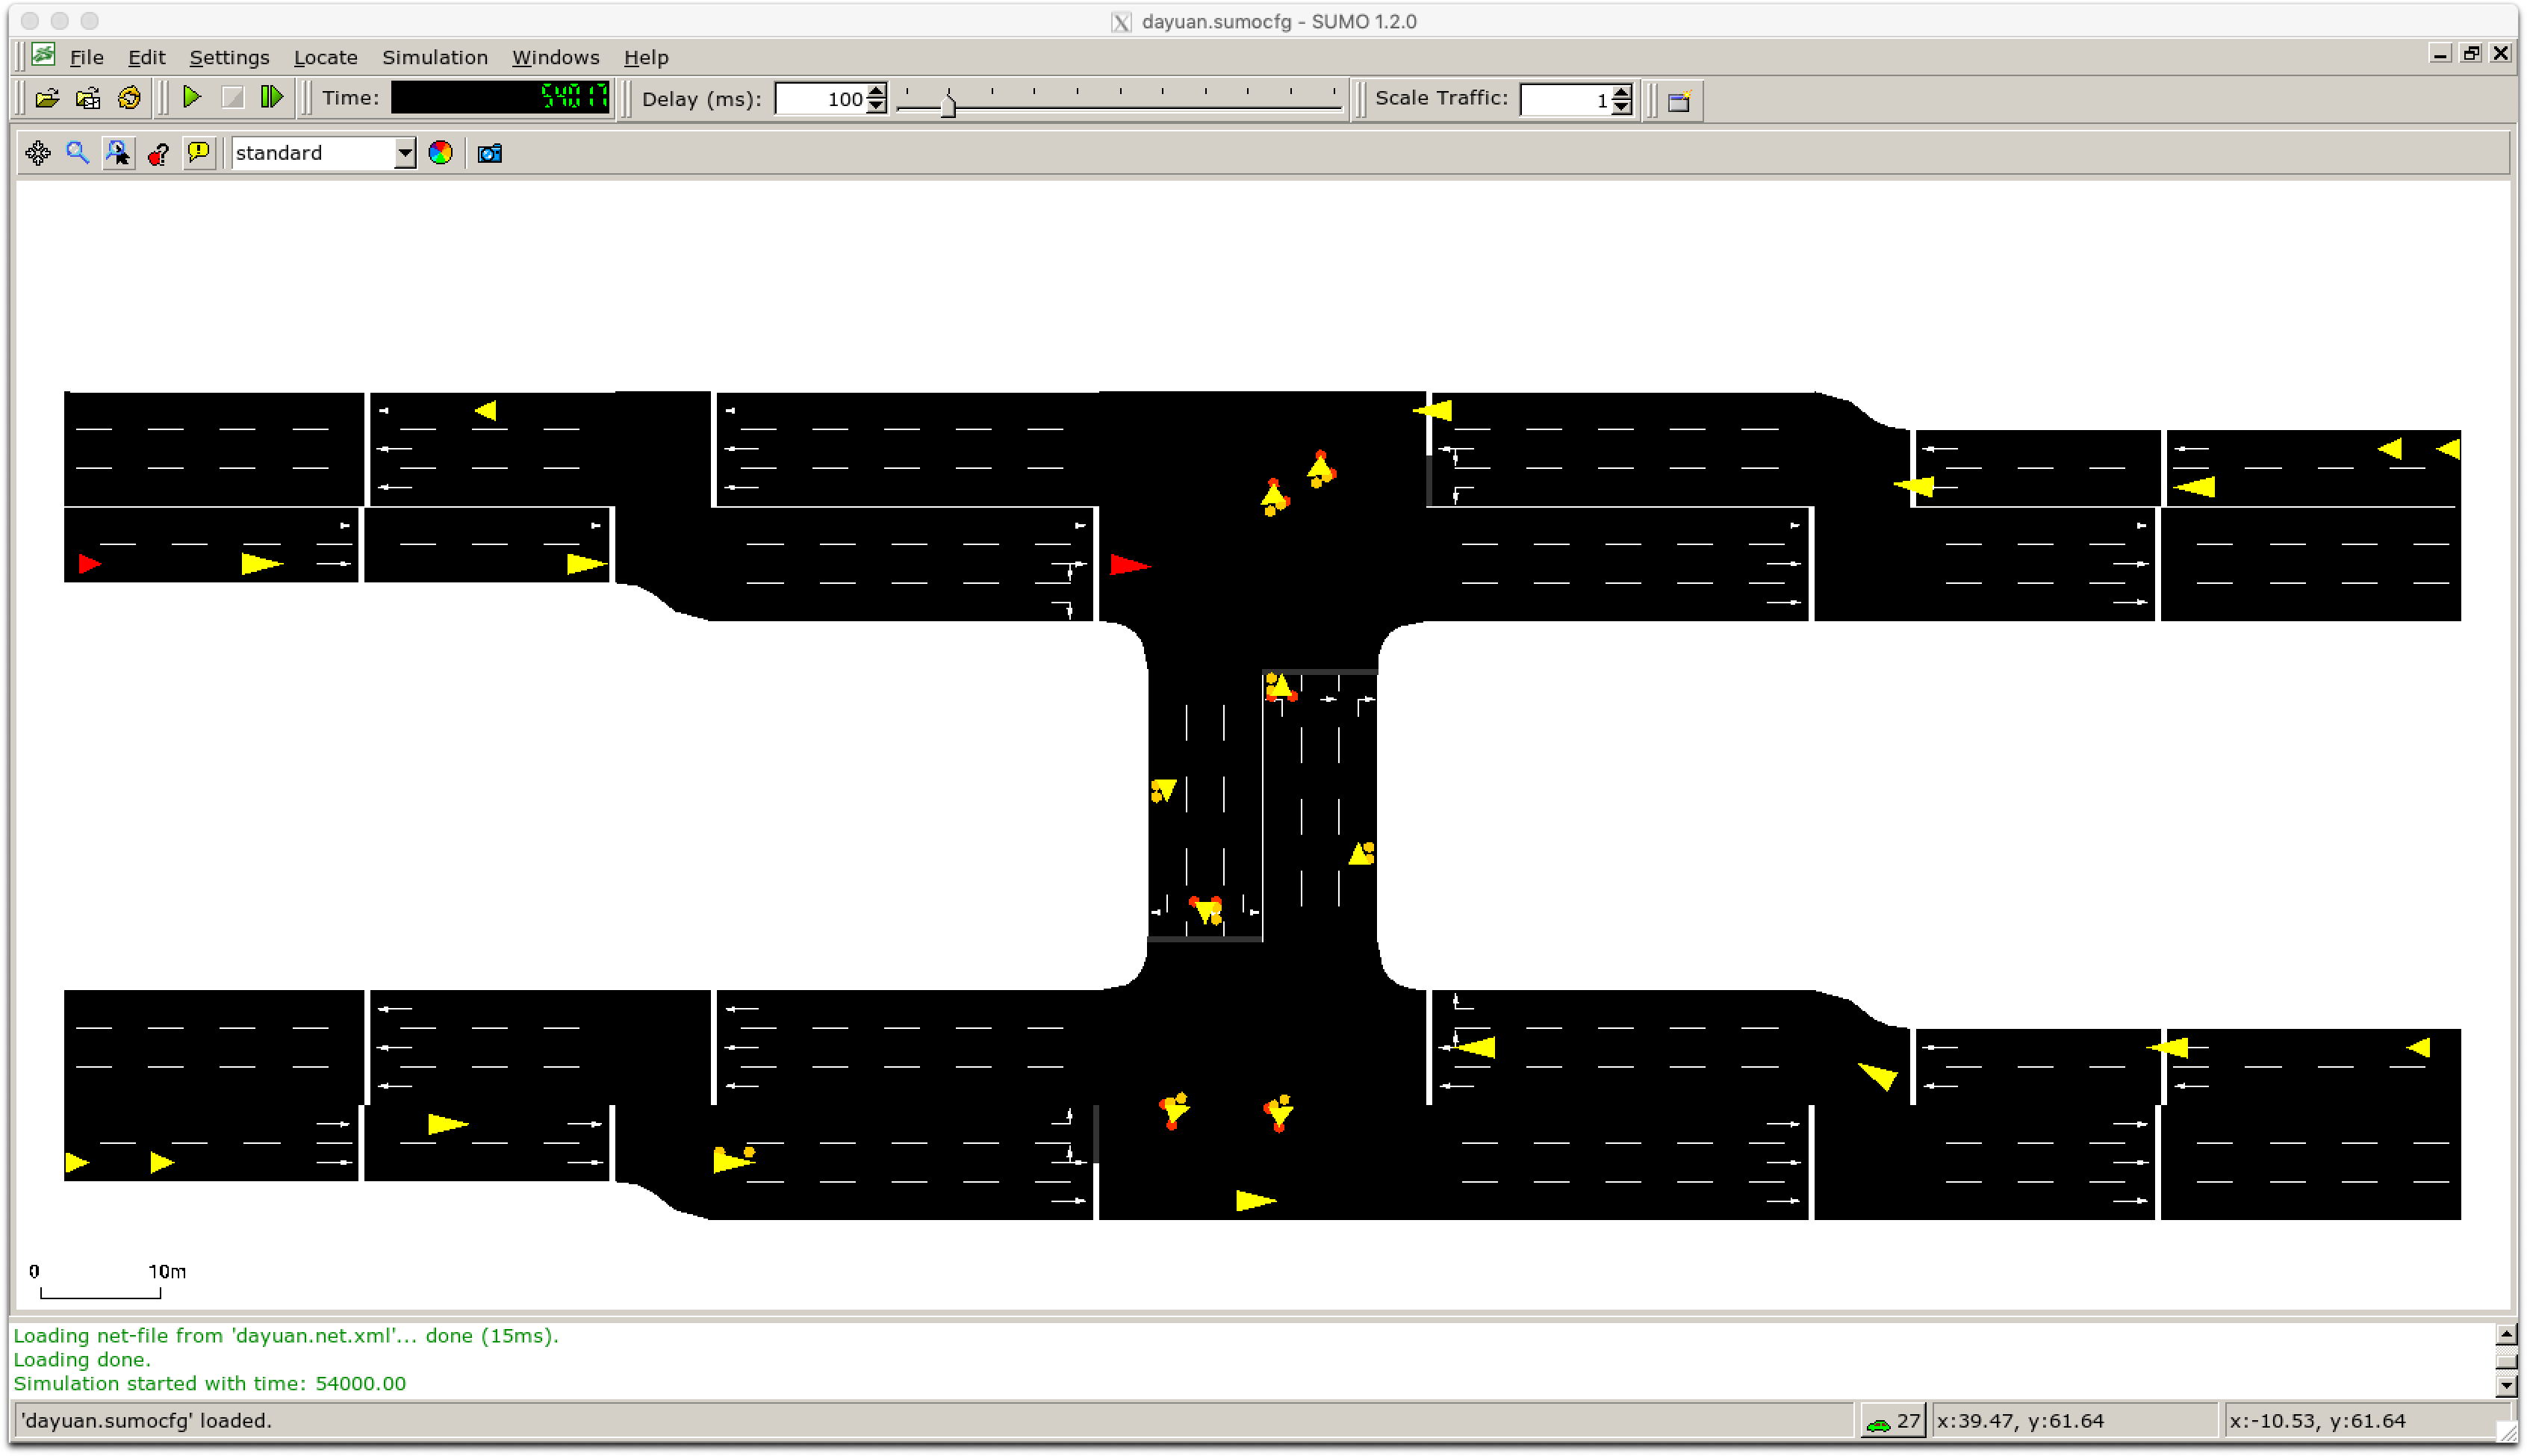Open the Locate menu
The width and height of the screenshot is (2527, 1456).
tap(325, 57)
